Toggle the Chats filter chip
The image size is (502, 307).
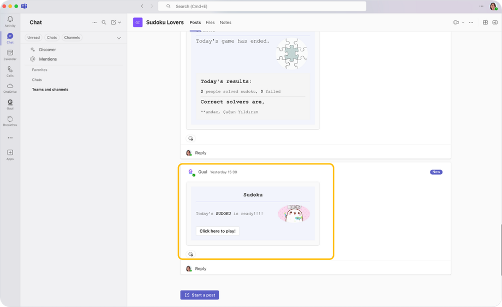click(x=52, y=38)
